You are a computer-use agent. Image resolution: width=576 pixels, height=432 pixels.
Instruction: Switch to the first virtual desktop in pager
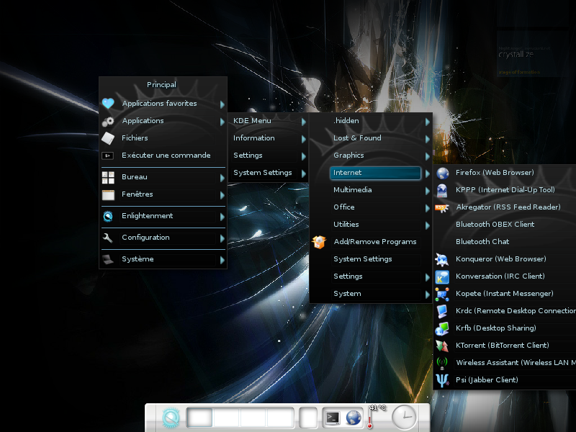[200, 418]
